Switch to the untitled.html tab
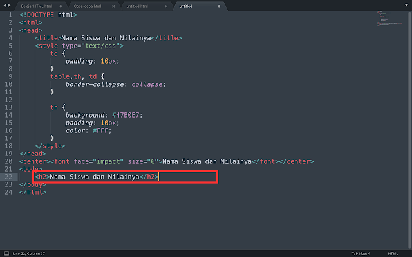Image resolution: width=412 pixels, height=257 pixels. pos(140,6)
